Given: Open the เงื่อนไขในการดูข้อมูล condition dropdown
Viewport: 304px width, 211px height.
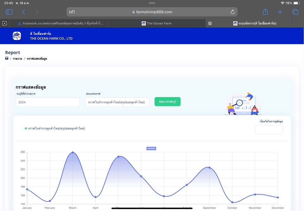Looking at the screenshot, I should [269, 130].
